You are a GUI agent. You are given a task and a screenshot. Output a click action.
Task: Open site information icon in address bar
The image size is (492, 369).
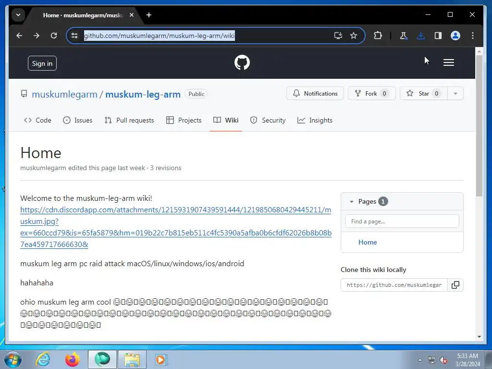(x=74, y=36)
